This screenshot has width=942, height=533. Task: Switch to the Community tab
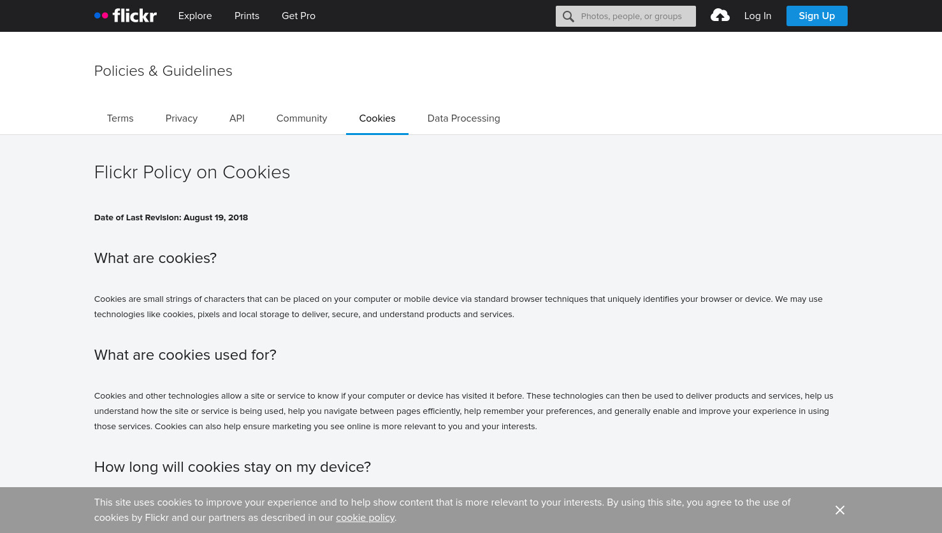(x=301, y=118)
